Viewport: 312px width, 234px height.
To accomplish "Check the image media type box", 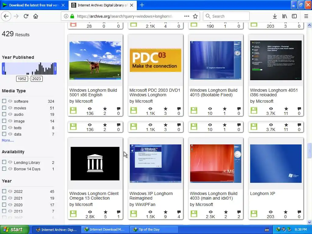I will coord(4,121).
